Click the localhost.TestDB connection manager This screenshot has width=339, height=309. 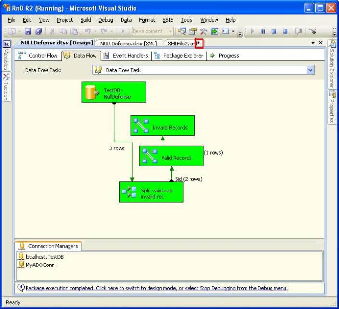41,257
